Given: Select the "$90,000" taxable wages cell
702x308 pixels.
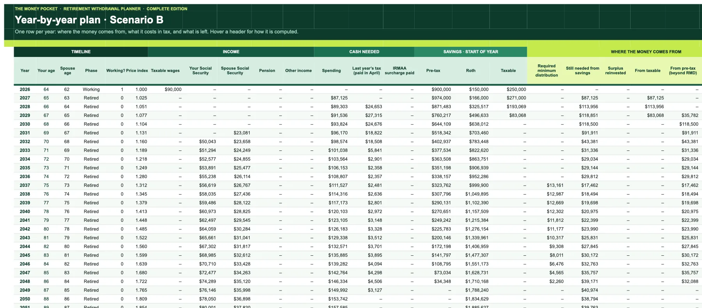Looking at the screenshot, I should pyautogui.click(x=173, y=89).
